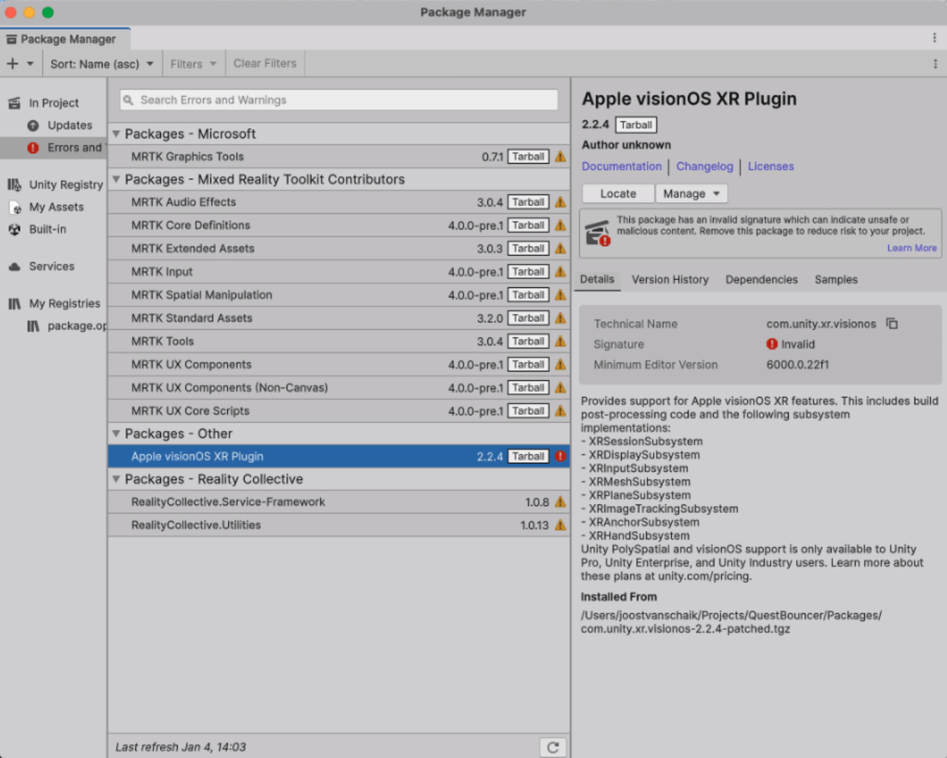Collapse the Packages - Reality Collective group
This screenshot has height=758, width=947.
click(x=116, y=479)
